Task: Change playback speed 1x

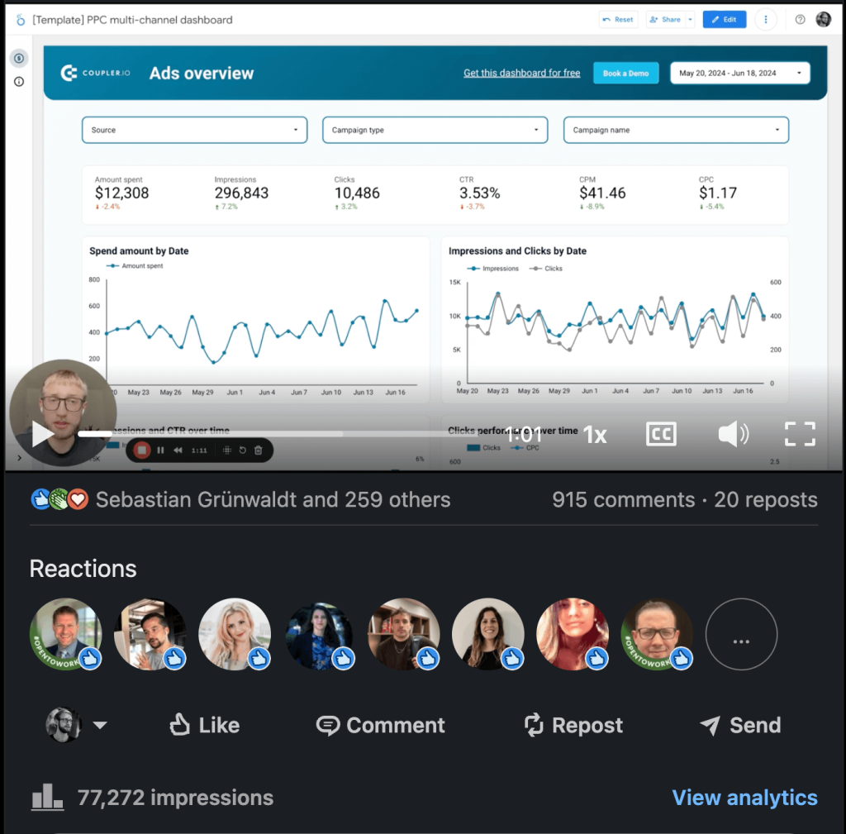Action: [x=595, y=435]
